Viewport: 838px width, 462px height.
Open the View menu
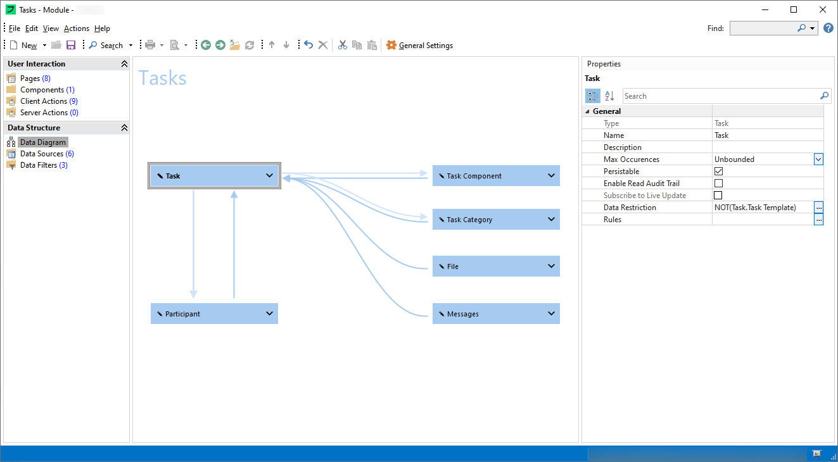click(x=51, y=28)
